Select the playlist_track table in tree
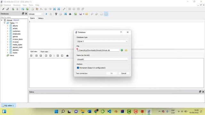 click(18, 47)
